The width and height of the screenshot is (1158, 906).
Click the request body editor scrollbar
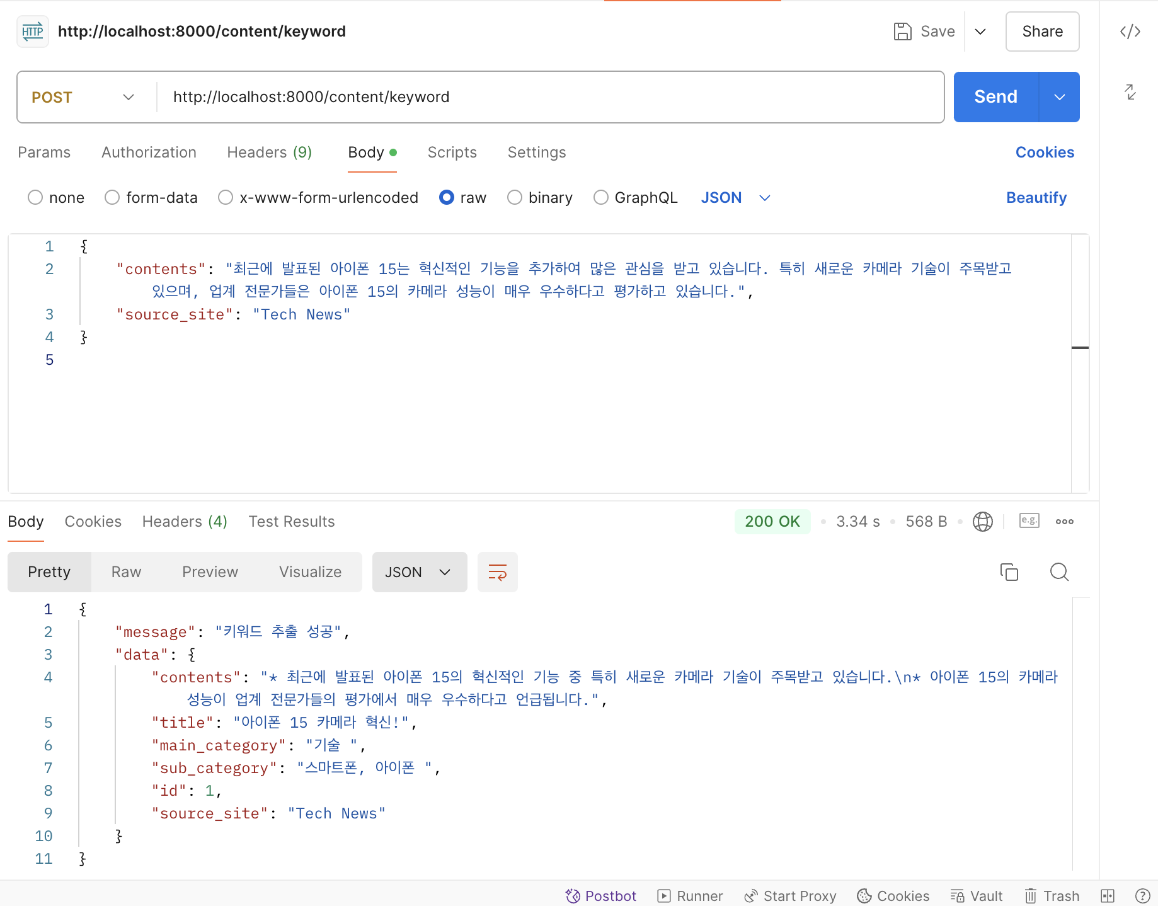(x=1080, y=364)
